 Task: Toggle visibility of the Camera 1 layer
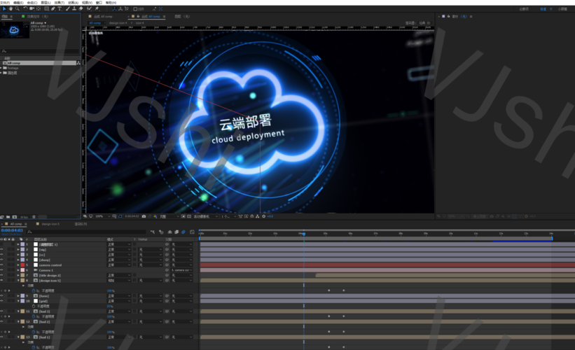click(2, 269)
